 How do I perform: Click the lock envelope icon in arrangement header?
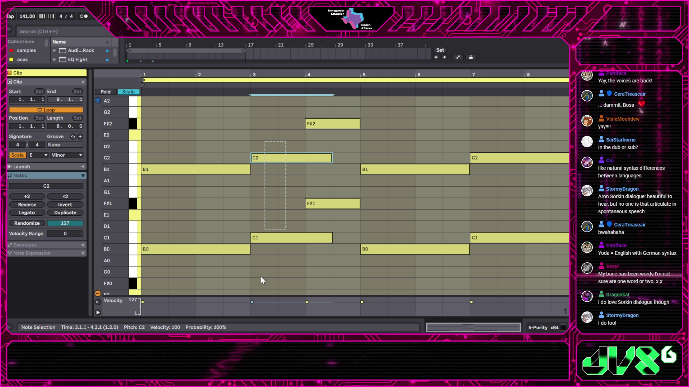(471, 57)
